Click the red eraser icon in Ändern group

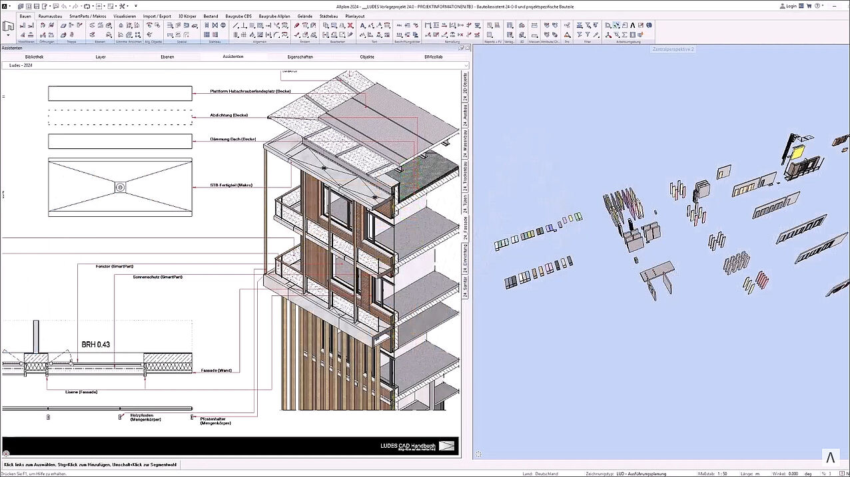point(296,25)
